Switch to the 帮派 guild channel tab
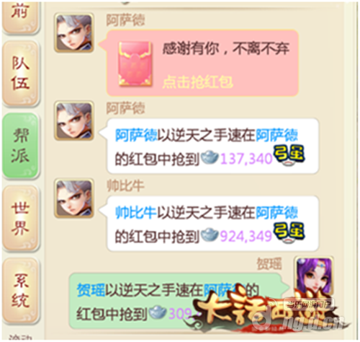Screen dimensions: 360x342 20,145
